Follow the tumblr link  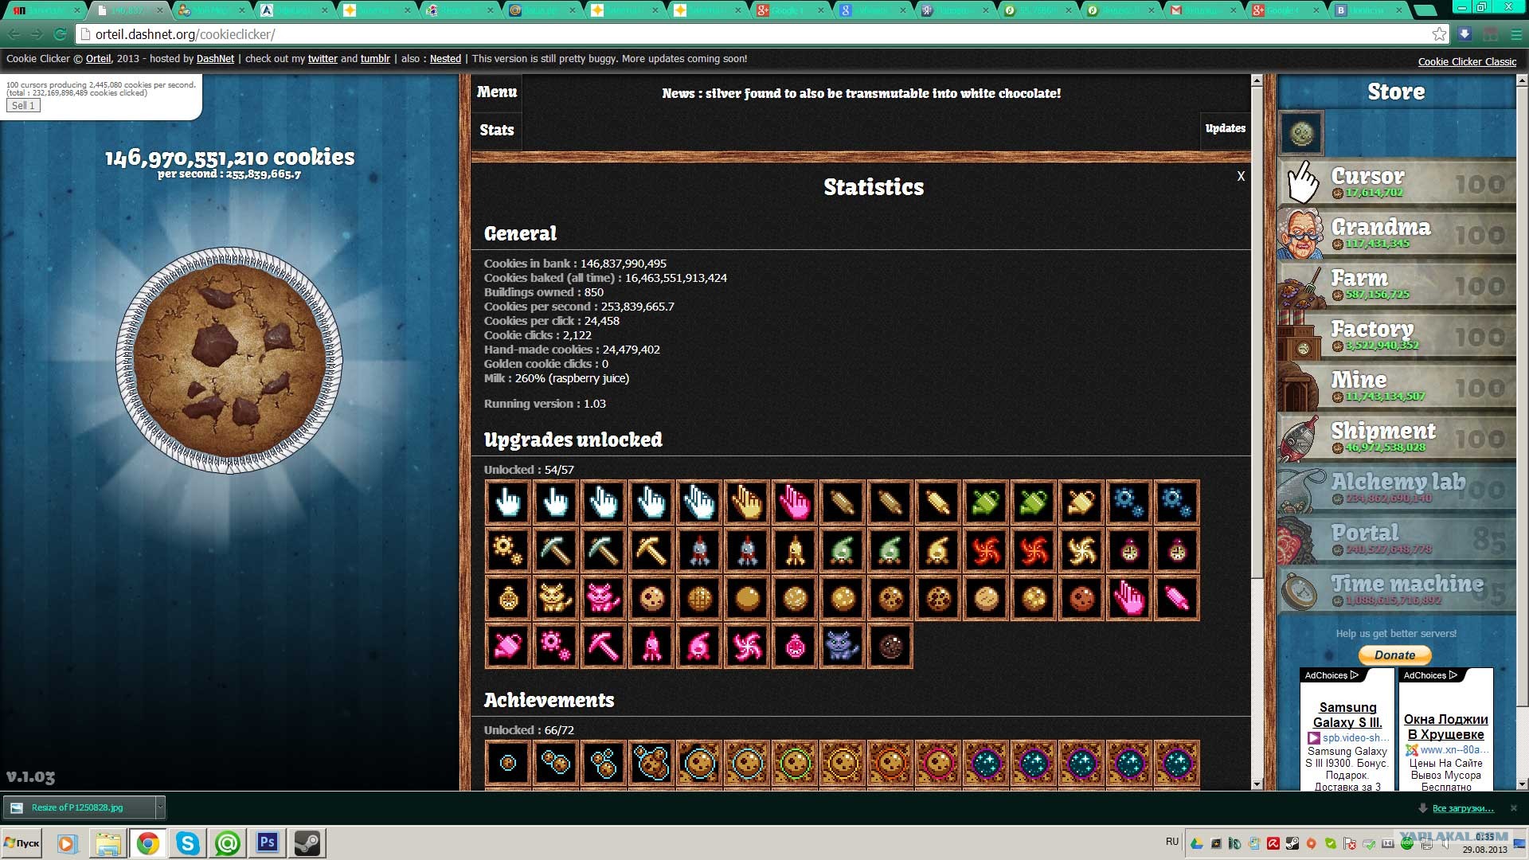coord(375,59)
